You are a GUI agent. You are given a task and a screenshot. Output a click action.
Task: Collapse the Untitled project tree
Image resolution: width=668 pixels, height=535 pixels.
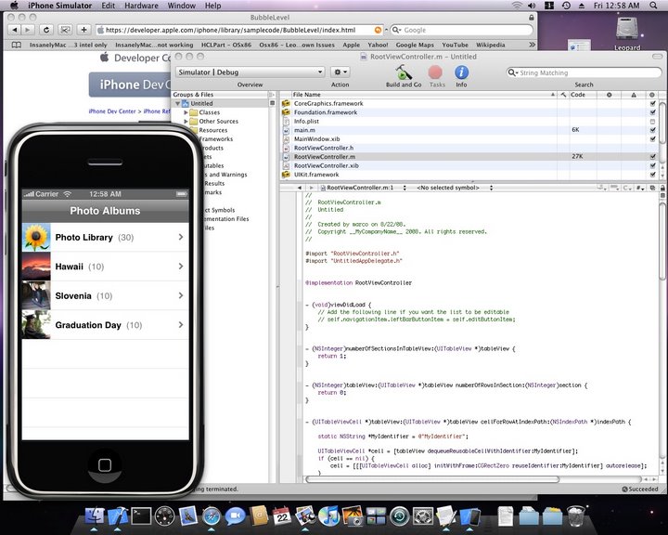pyautogui.click(x=177, y=103)
